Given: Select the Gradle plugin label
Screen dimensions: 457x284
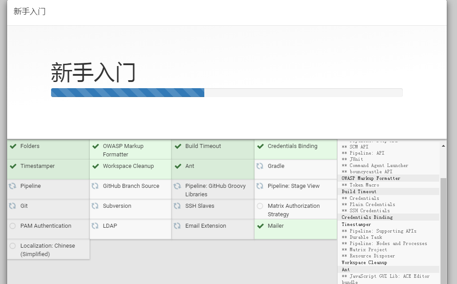Looking at the screenshot, I should tap(276, 166).
